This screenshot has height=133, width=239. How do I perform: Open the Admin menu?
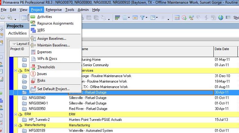point(83,10)
